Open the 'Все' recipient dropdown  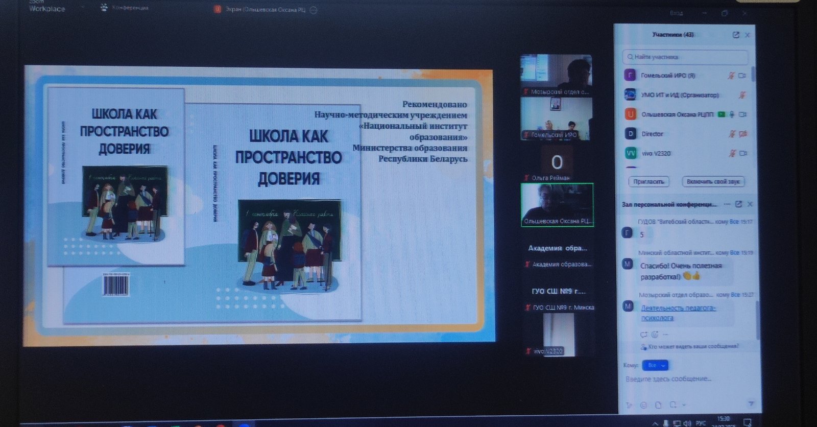[x=656, y=365]
